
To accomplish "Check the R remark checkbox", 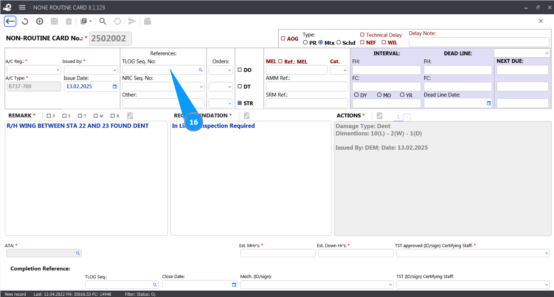I will point(112,116).
